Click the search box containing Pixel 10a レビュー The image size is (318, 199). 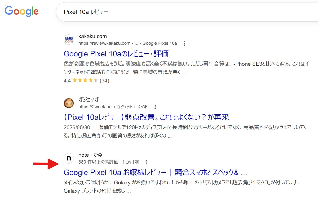(187, 12)
